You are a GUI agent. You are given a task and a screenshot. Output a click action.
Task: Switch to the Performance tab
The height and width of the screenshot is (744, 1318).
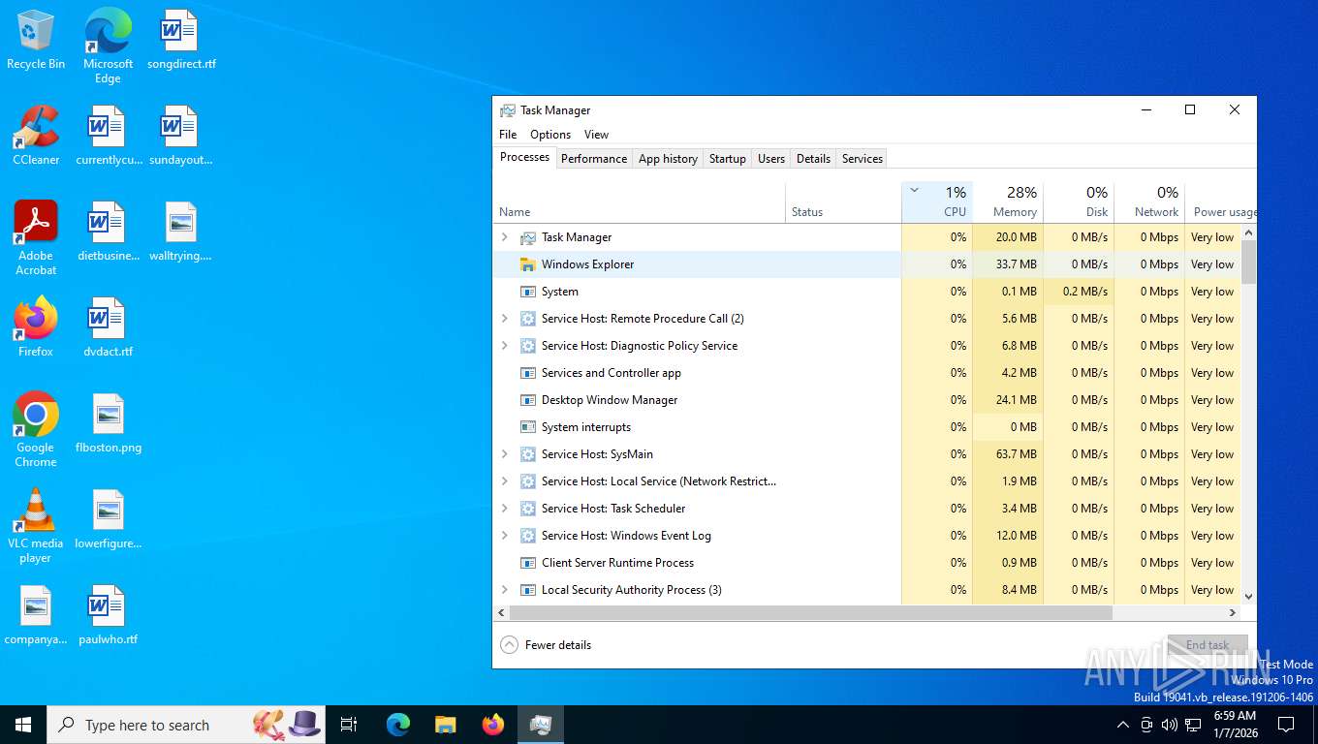(594, 159)
